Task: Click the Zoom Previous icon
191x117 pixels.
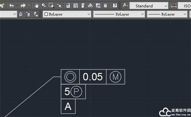Action: tap(59, 5)
